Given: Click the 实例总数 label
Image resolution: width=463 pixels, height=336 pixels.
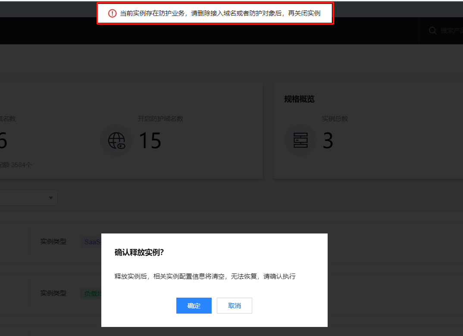Looking at the screenshot, I should pyautogui.click(x=335, y=118).
